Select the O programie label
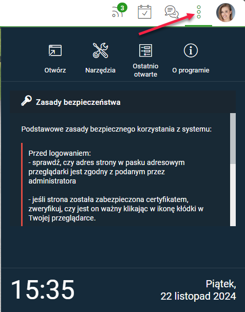This screenshot has height=312, width=245. click(x=191, y=70)
